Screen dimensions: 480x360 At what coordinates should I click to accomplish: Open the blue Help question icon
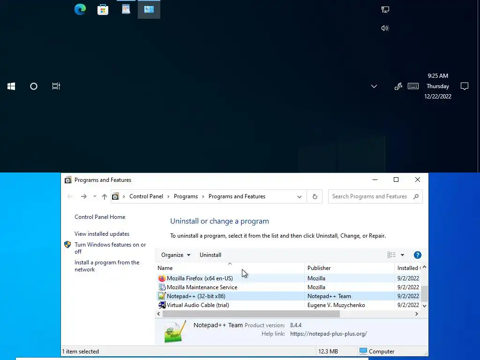417,255
